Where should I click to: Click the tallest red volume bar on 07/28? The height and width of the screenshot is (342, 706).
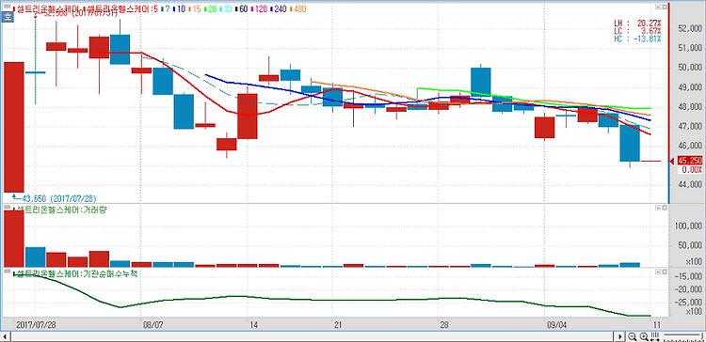(x=14, y=239)
